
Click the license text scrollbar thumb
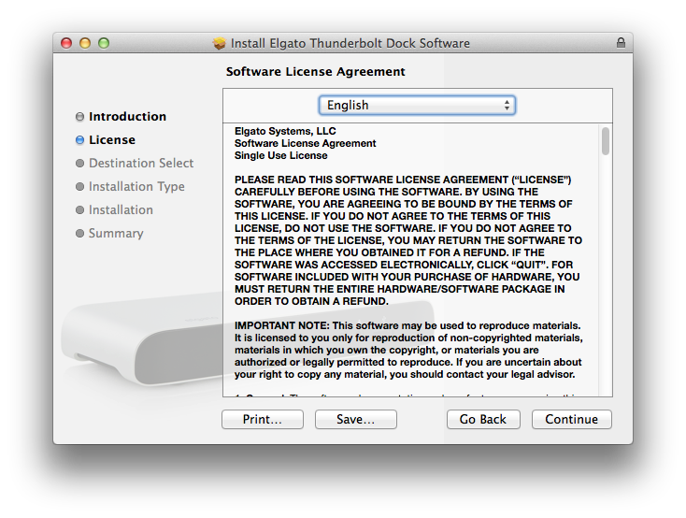click(606, 140)
